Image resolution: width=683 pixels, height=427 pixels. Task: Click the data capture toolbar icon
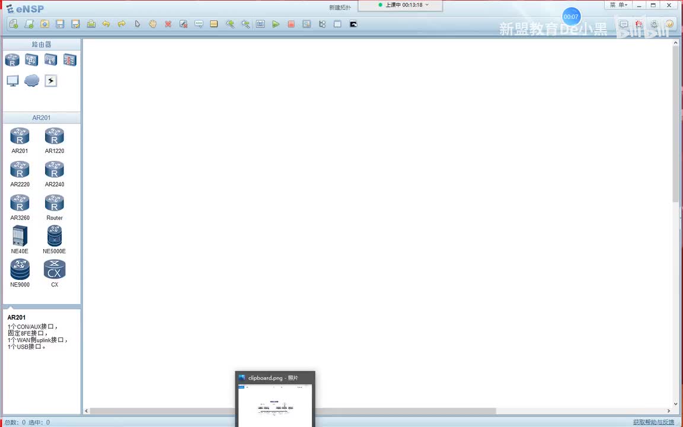pyautogui.click(x=307, y=24)
